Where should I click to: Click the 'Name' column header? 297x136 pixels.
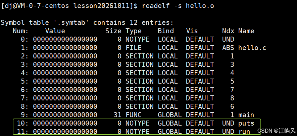point(246,31)
